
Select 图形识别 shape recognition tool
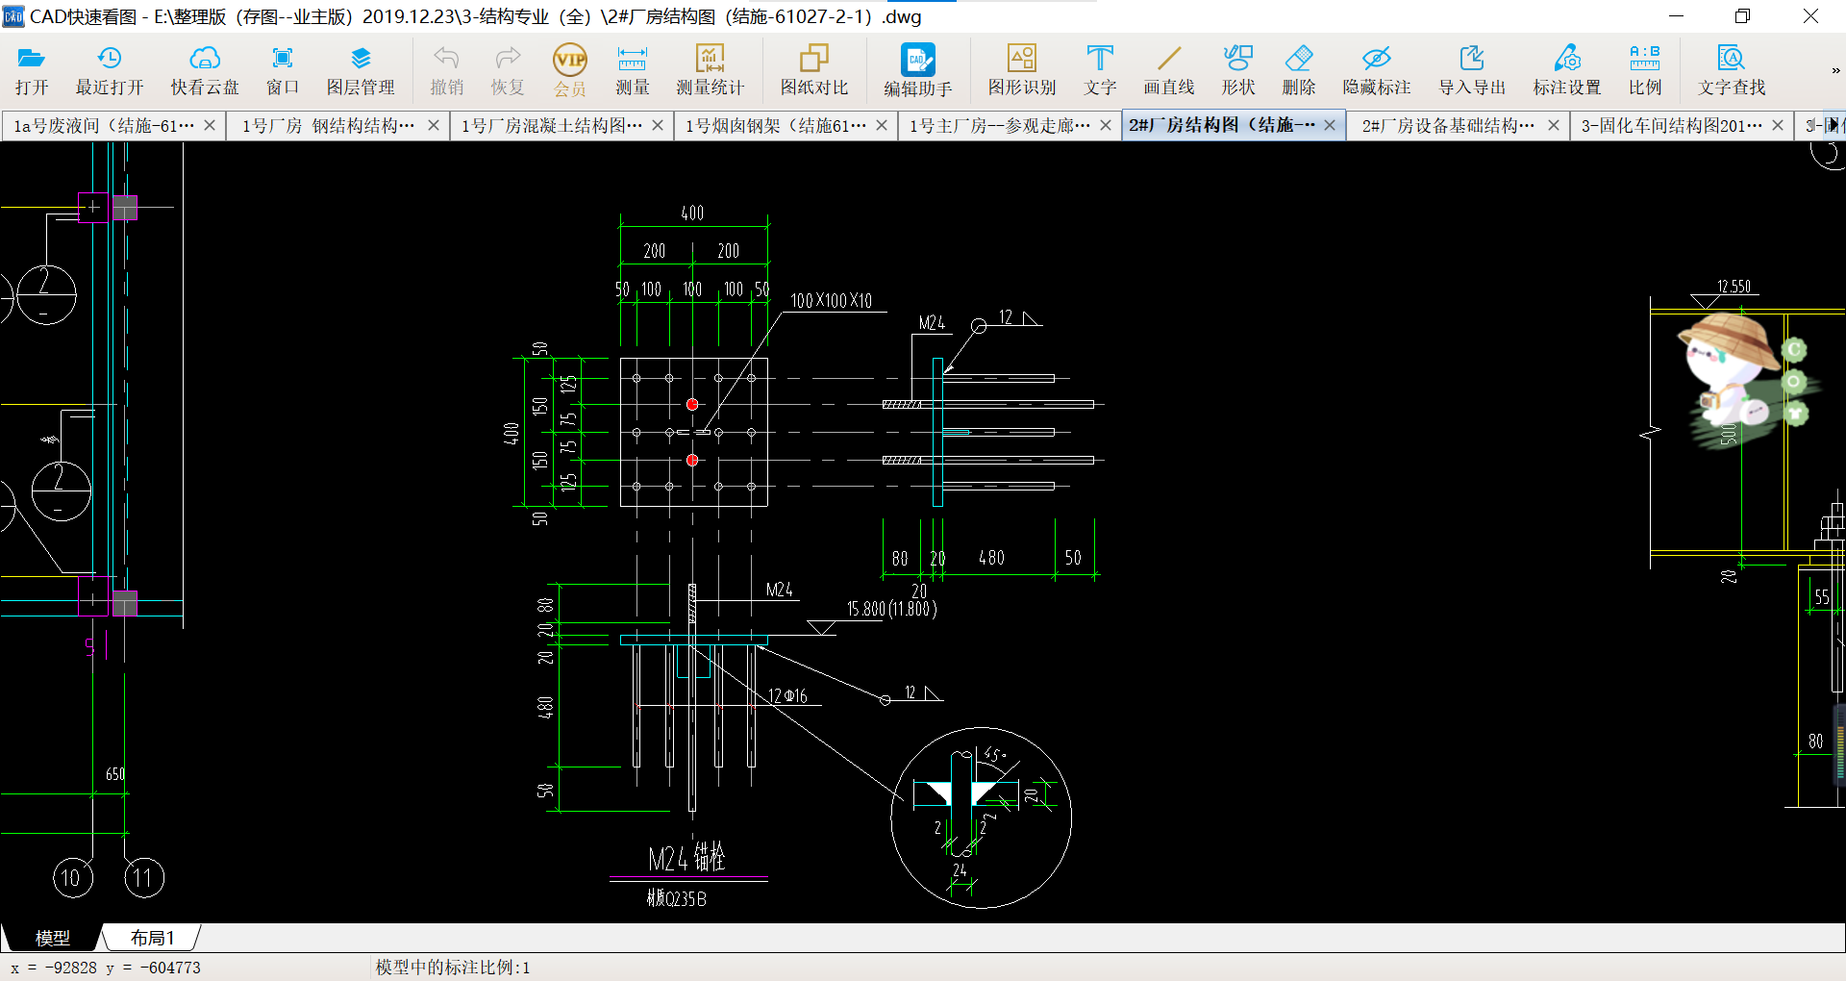tap(1022, 70)
